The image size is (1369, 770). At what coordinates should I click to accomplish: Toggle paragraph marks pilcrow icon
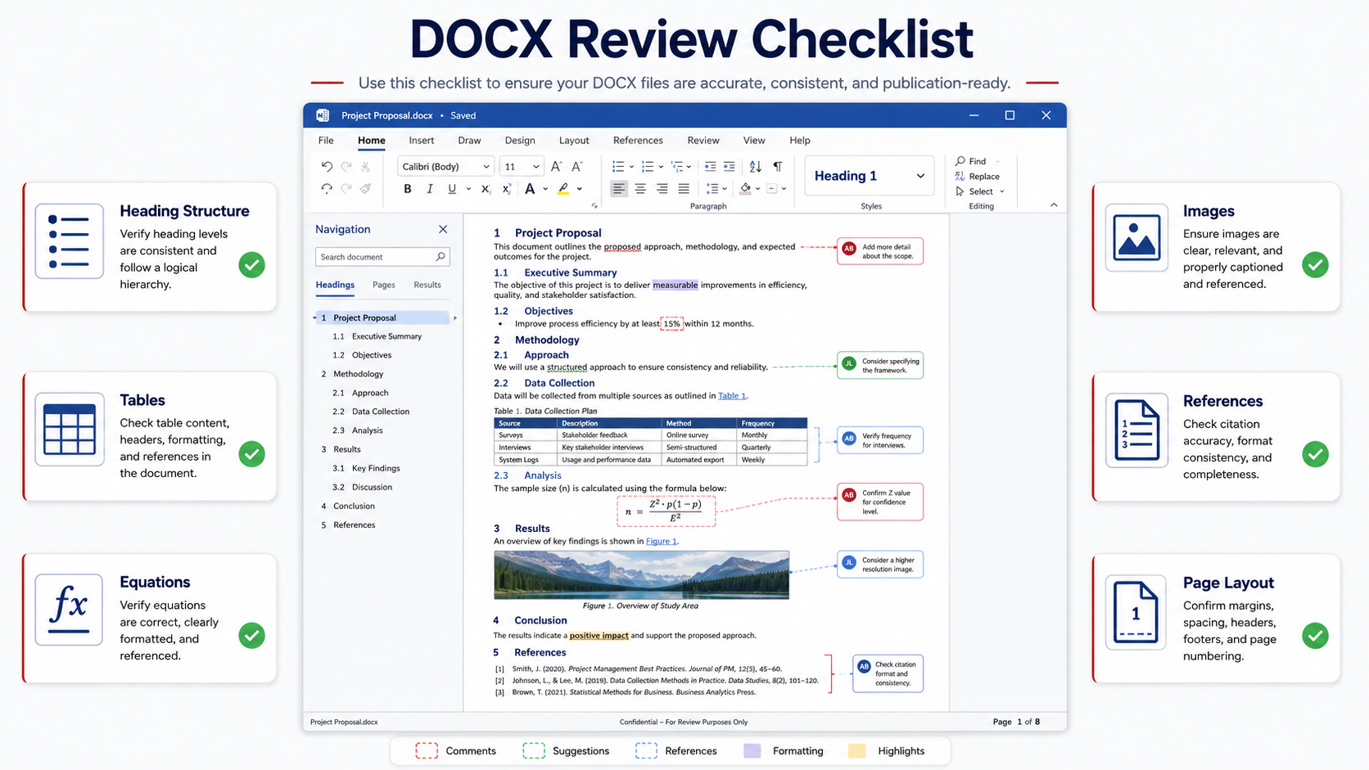[777, 166]
